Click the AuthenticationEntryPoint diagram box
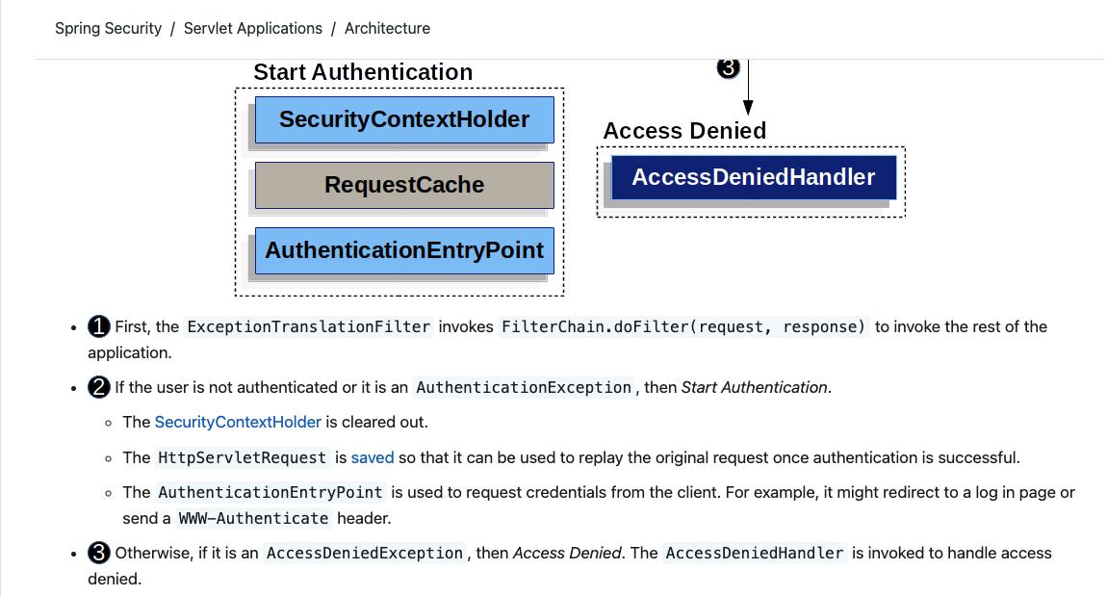The width and height of the screenshot is (1107, 596). [404, 250]
